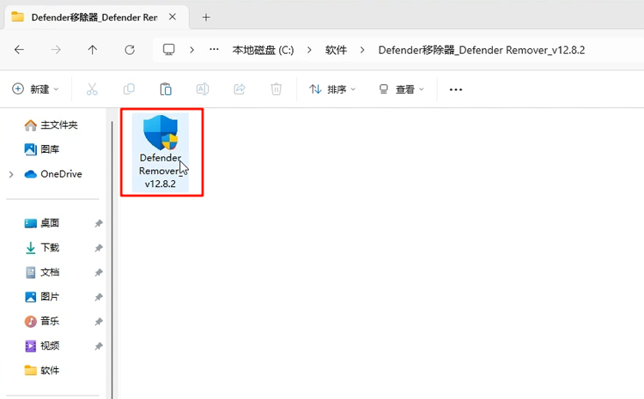Click the pin icon beside 下载
Image resolution: width=644 pixels, height=399 pixels.
pos(99,248)
